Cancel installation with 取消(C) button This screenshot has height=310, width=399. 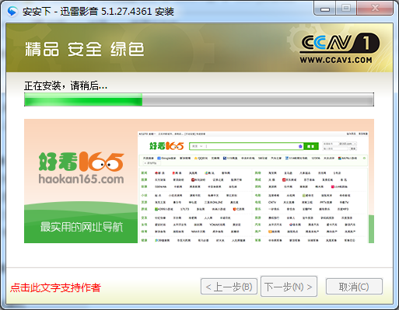(x=354, y=287)
